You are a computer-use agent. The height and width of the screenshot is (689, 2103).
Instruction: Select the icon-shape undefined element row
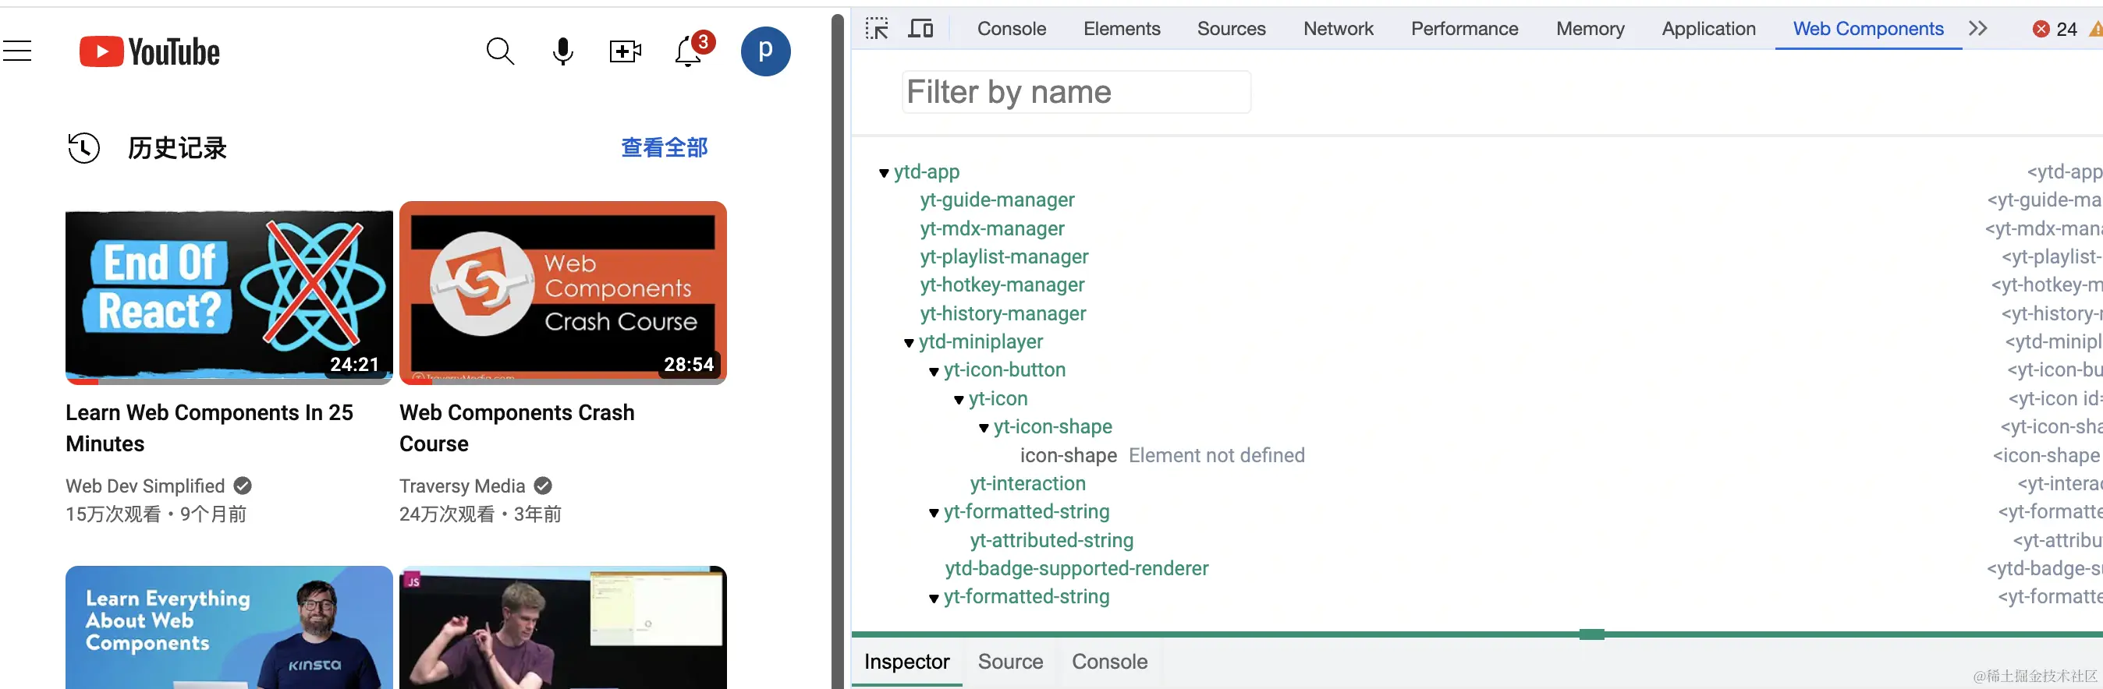(1068, 455)
